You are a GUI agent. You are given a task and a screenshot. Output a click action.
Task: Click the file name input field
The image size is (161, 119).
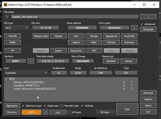75,17
